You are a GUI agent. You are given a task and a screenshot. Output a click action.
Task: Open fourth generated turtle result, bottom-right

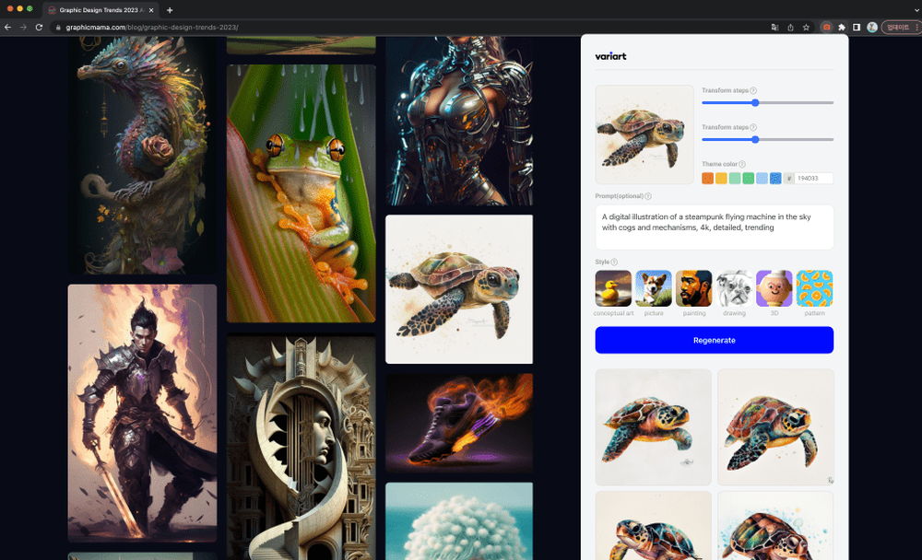click(x=775, y=526)
